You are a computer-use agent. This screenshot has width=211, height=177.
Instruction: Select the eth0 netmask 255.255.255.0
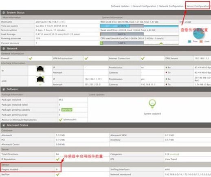tap(92, 84)
